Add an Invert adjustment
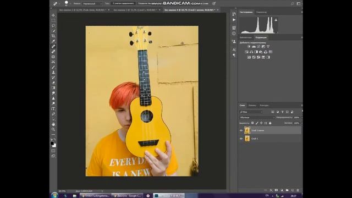Viewport: 352px width, 198px height. click(x=249, y=57)
